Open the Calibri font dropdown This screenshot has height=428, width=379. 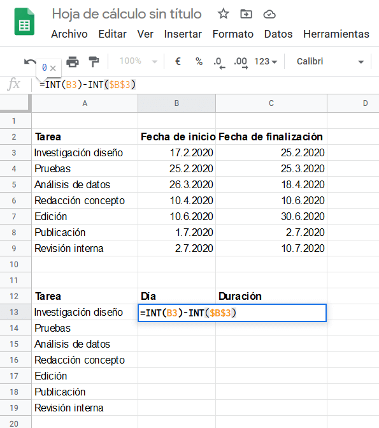click(x=330, y=61)
